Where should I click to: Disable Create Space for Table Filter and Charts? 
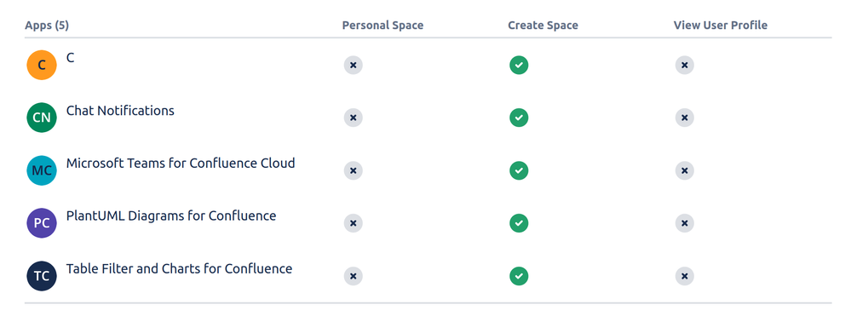pyautogui.click(x=519, y=276)
